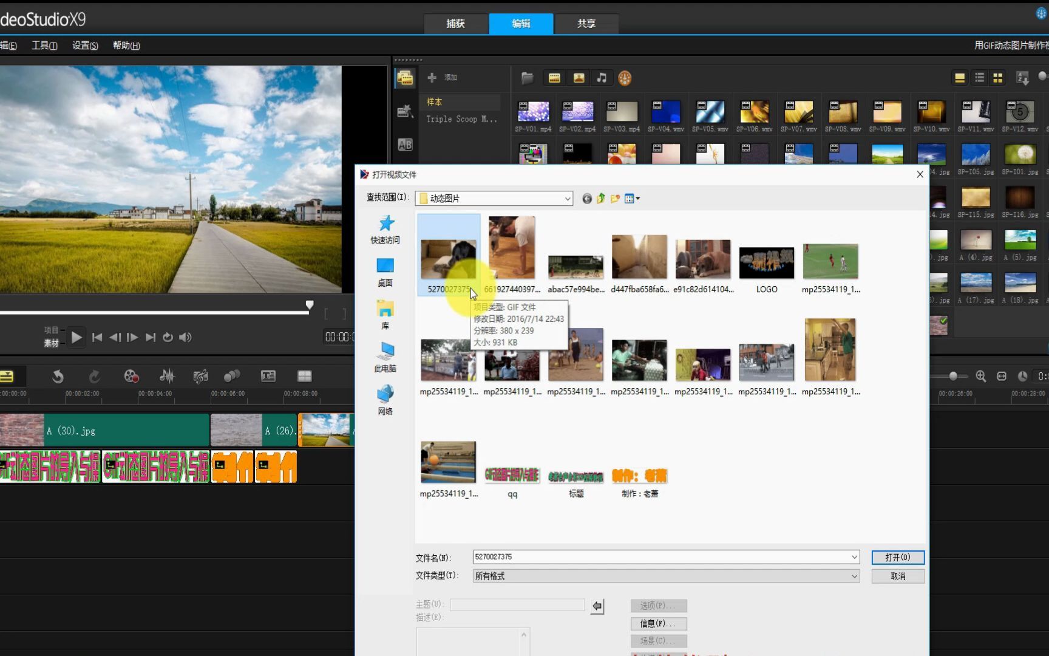Screen dimensions: 1049x656
Task: Select 桌面 in dialog sidebar
Action: pos(385,272)
